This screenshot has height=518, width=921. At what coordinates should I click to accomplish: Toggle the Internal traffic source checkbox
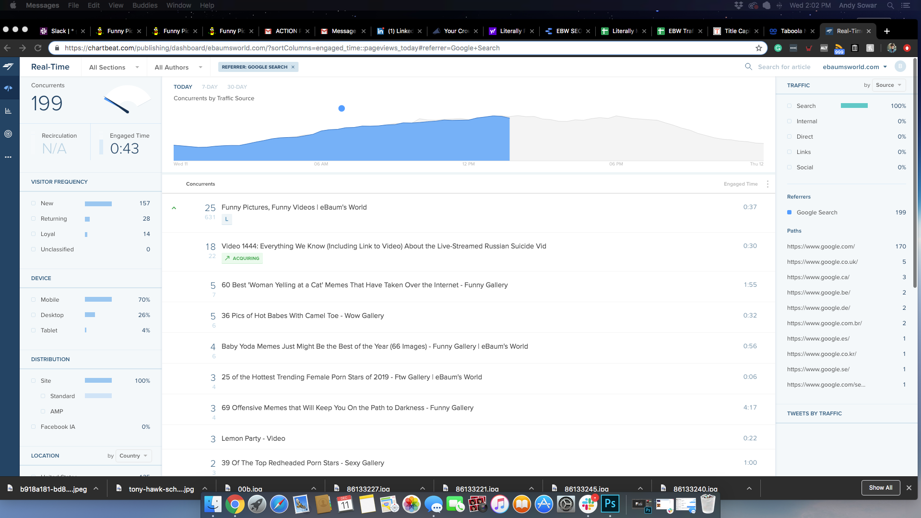coord(790,121)
